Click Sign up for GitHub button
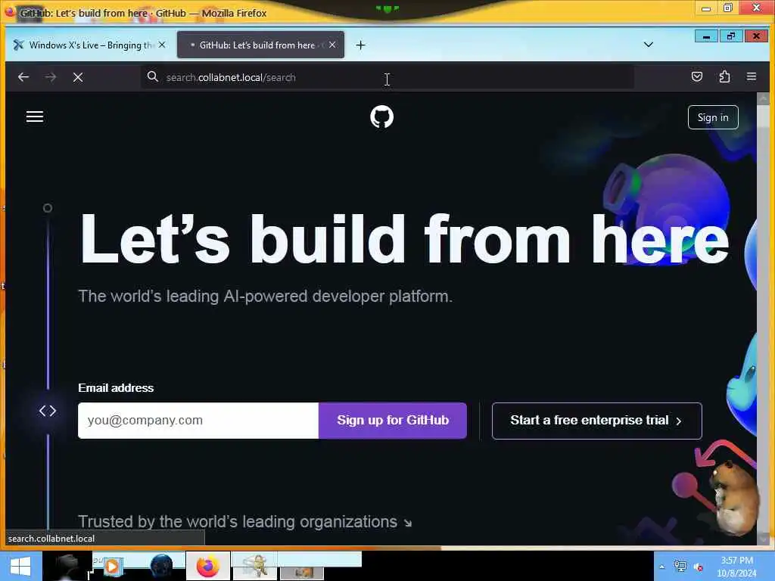Screen dimensions: 775x581 pyautogui.click(x=393, y=421)
